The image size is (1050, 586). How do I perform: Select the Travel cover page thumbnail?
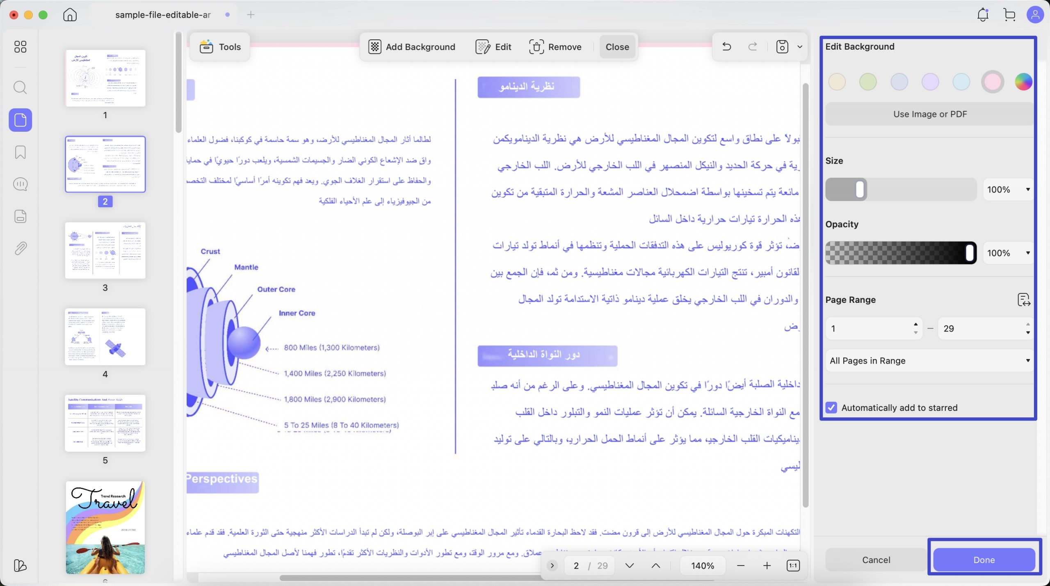(105, 527)
